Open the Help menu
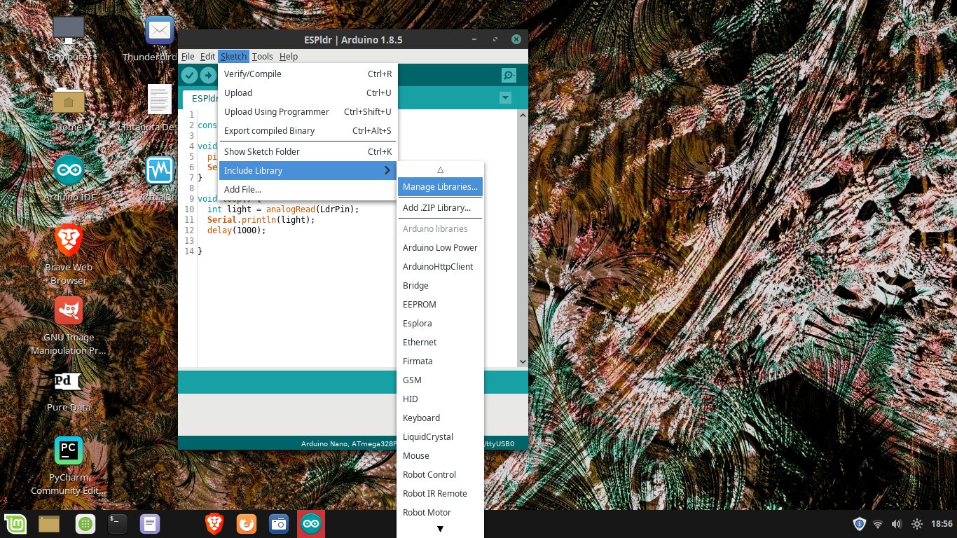Screen dimensions: 957x538 coord(289,57)
